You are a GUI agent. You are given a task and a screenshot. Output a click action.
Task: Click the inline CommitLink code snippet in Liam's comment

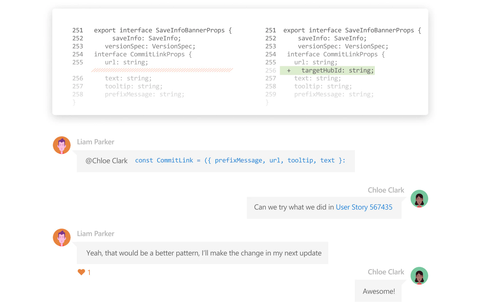tap(239, 161)
